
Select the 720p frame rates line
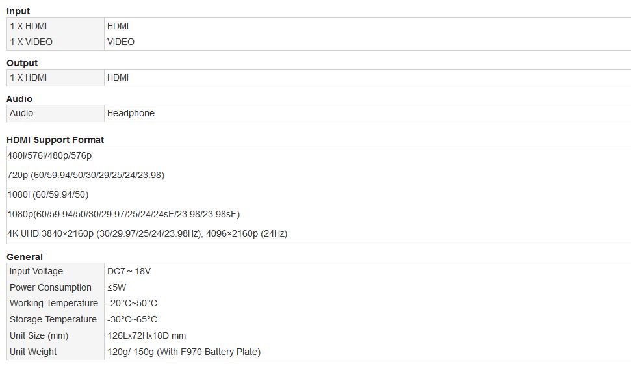(86, 175)
